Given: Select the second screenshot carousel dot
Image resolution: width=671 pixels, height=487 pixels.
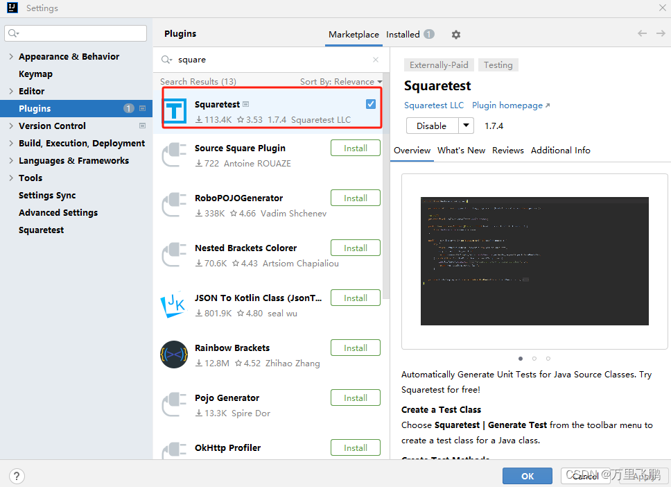Looking at the screenshot, I should 534,359.
